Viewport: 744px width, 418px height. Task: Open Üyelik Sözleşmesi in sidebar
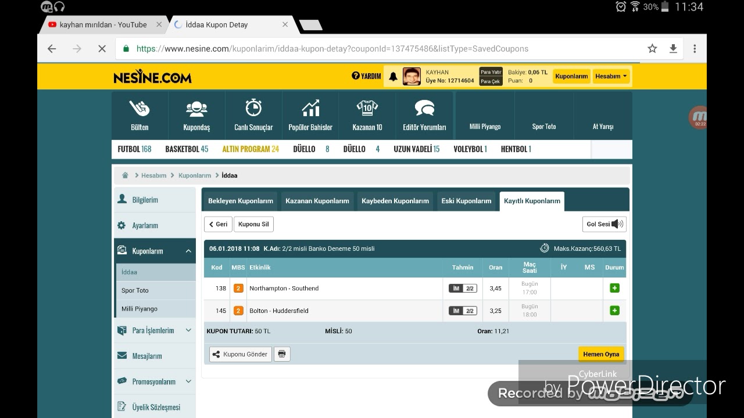pos(155,407)
